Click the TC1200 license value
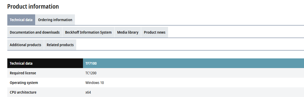Image resolution: width=304 pixels, height=97 pixels. click(91, 73)
